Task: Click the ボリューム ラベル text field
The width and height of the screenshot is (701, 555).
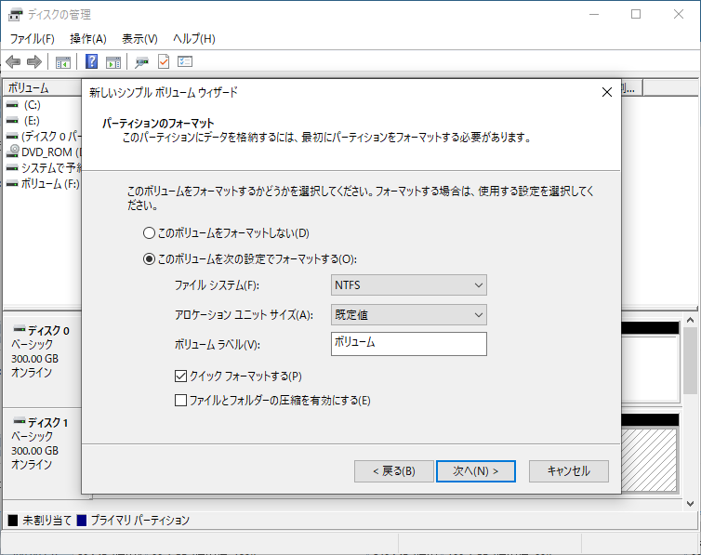Action: [x=409, y=344]
